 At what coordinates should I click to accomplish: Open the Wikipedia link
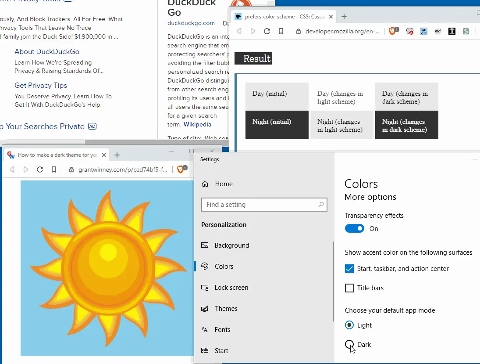click(197, 125)
